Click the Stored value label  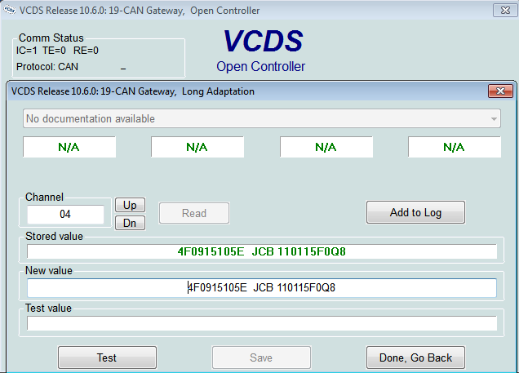[55, 237]
